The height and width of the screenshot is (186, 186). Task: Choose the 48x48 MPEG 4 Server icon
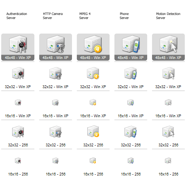pos(93,44)
